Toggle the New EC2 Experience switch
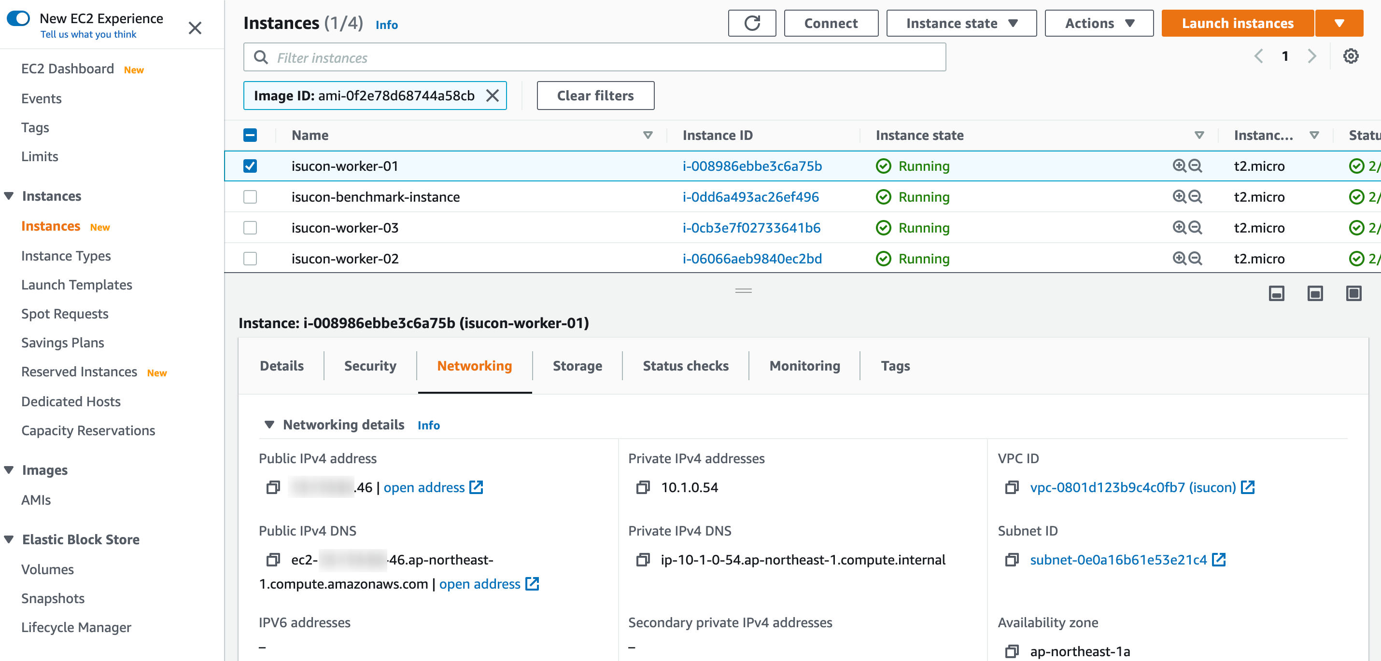The height and width of the screenshot is (661, 1381). click(18, 18)
